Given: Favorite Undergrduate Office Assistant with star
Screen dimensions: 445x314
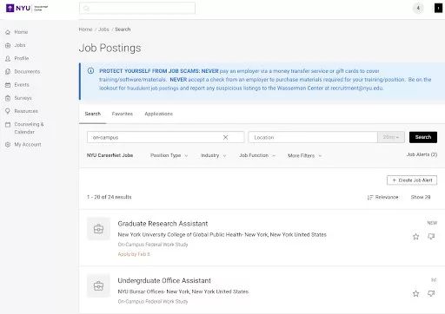Looking at the screenshot, I should pos(415,294).
